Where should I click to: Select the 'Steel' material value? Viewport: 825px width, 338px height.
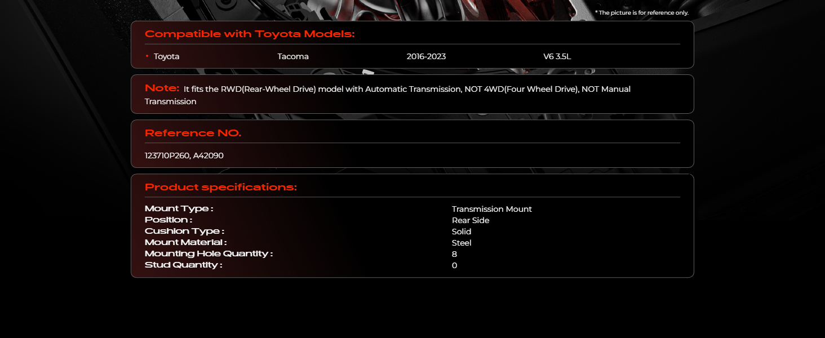tap(462, 243)
